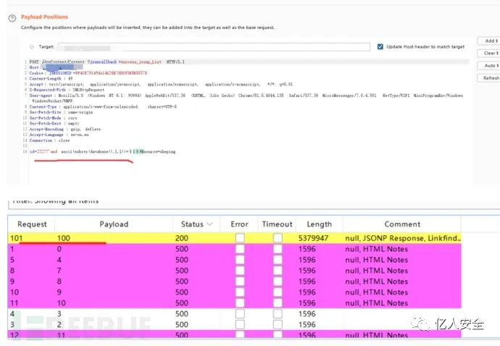The image size is (500, 346).
Task: Tick the Timeout checkbox in payload 10 row
Action: point(278,303)
